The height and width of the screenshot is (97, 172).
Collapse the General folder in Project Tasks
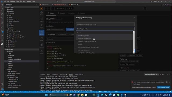(x=7, y=13)
